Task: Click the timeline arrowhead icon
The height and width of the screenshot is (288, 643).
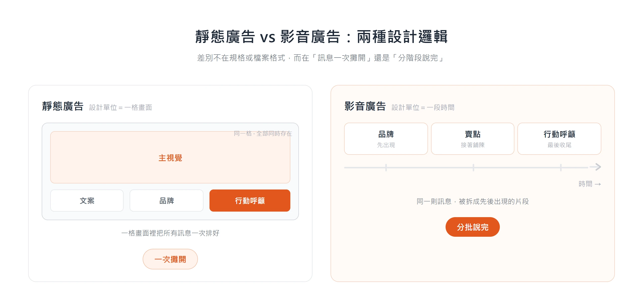Action: coord(596,167)
